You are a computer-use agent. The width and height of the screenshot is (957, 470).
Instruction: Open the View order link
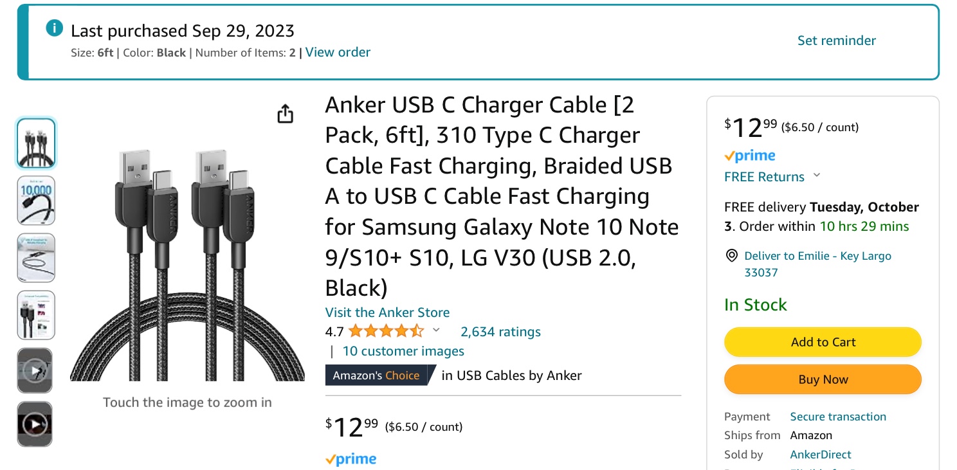pos(338,53)
